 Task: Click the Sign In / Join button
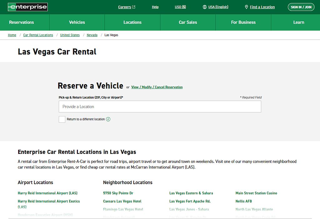coord(301,7)
